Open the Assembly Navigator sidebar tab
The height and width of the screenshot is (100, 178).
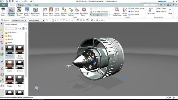click(2, 31)
